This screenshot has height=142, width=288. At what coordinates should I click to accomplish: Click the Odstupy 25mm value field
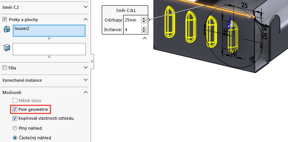tap(132, 20)
